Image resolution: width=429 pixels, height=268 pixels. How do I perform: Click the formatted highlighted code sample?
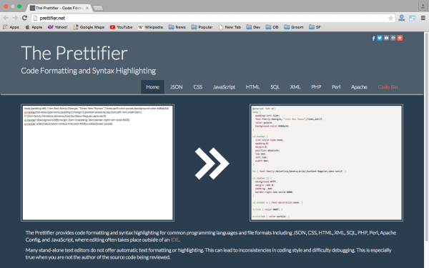(x=326, y=163)
